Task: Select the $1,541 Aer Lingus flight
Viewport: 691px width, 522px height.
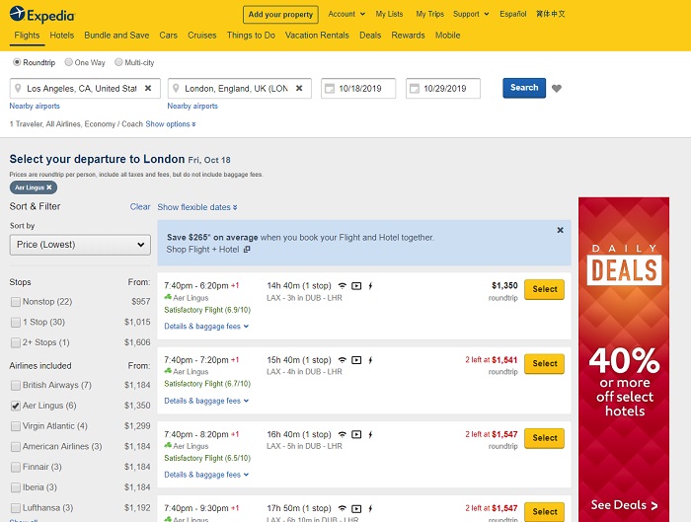Action: (x=544, y=363)
